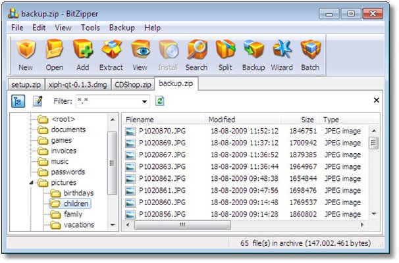Open the View menu

tap(63, 28)
